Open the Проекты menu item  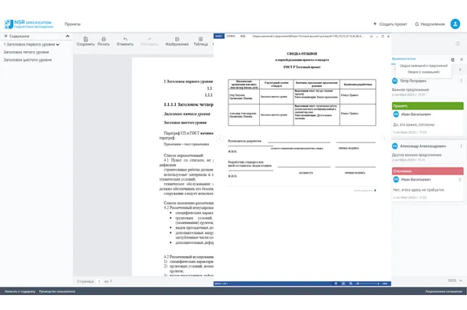pos(73,24)
